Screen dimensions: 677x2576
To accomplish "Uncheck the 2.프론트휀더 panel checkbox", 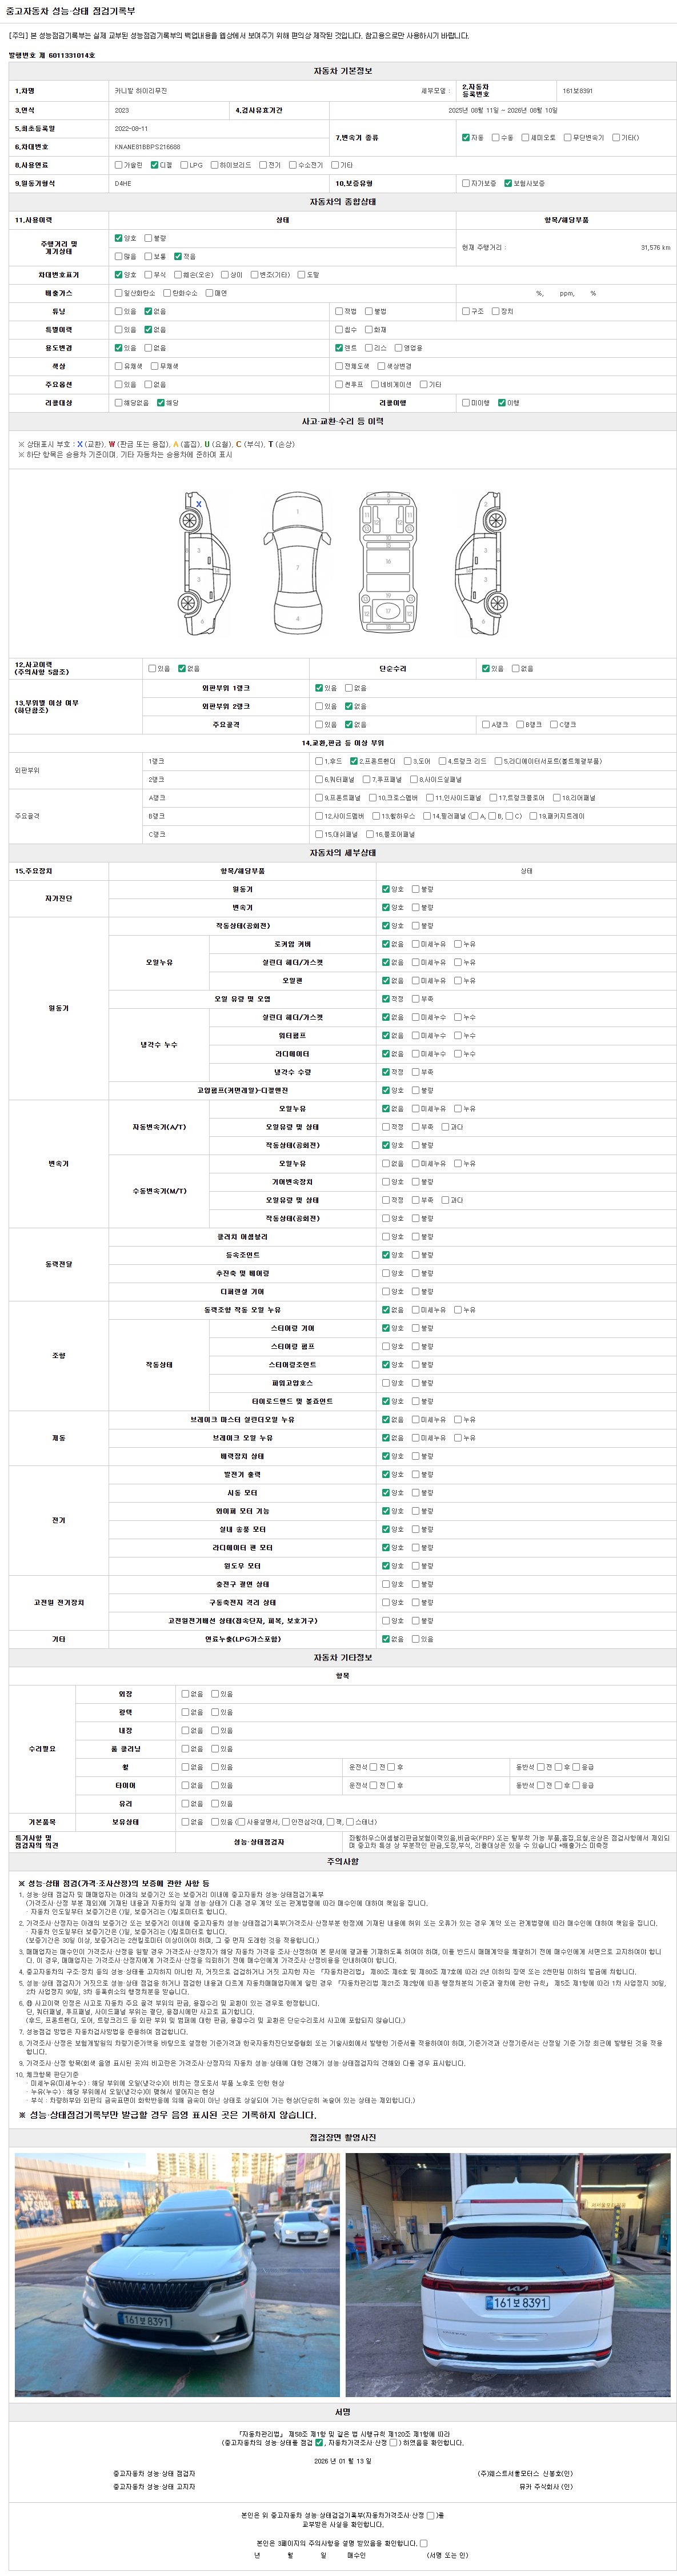I will pos(353,761).
